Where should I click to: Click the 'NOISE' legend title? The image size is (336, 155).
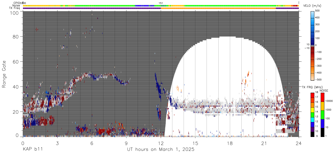[x=324, y=90]
